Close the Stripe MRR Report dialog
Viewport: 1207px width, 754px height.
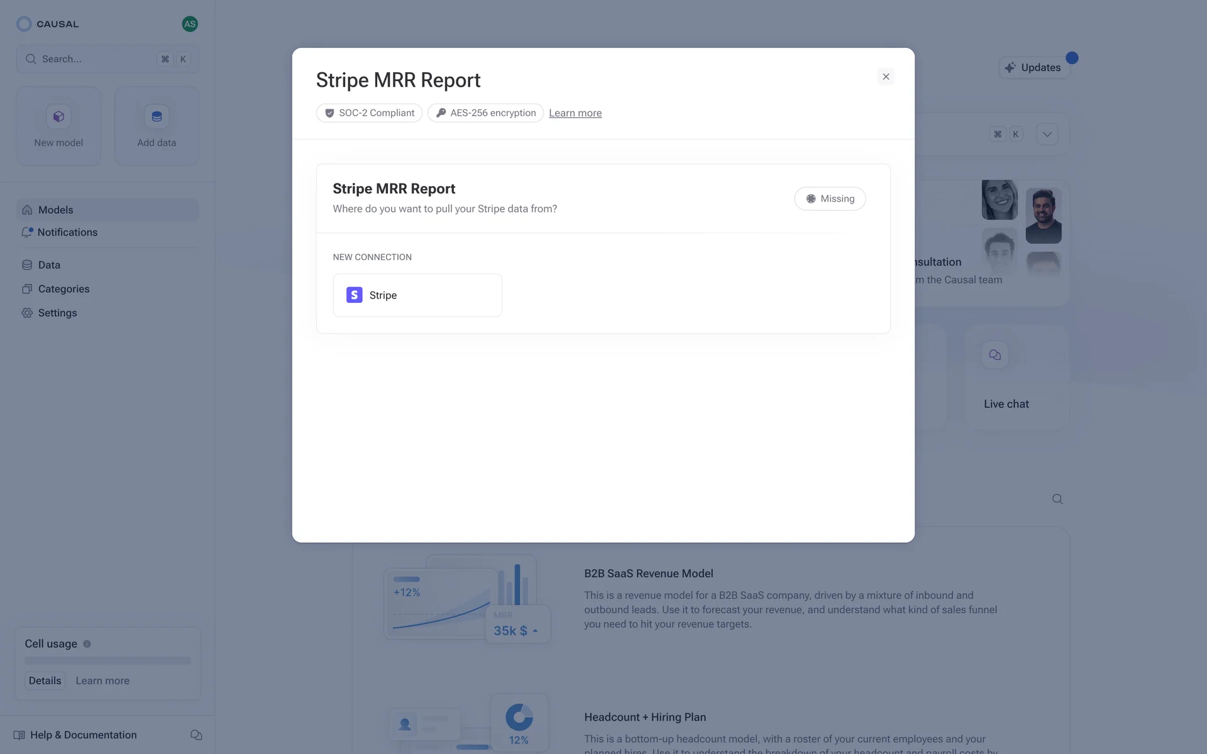click(885, 77)
